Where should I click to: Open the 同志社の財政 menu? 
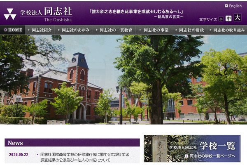point(190,30)
